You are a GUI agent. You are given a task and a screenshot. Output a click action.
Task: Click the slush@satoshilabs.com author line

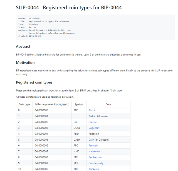pos(52,33)
